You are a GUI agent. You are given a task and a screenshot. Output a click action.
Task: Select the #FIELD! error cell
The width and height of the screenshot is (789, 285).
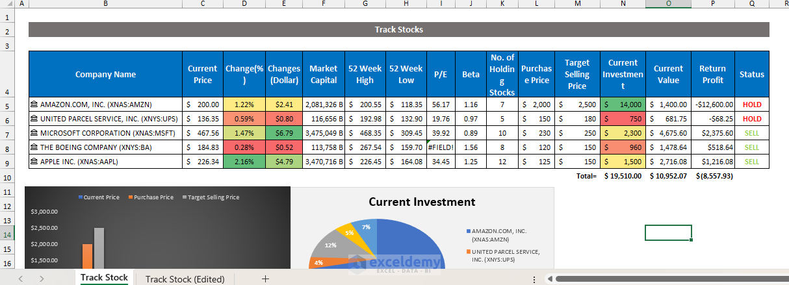click(x=441, y=147)
